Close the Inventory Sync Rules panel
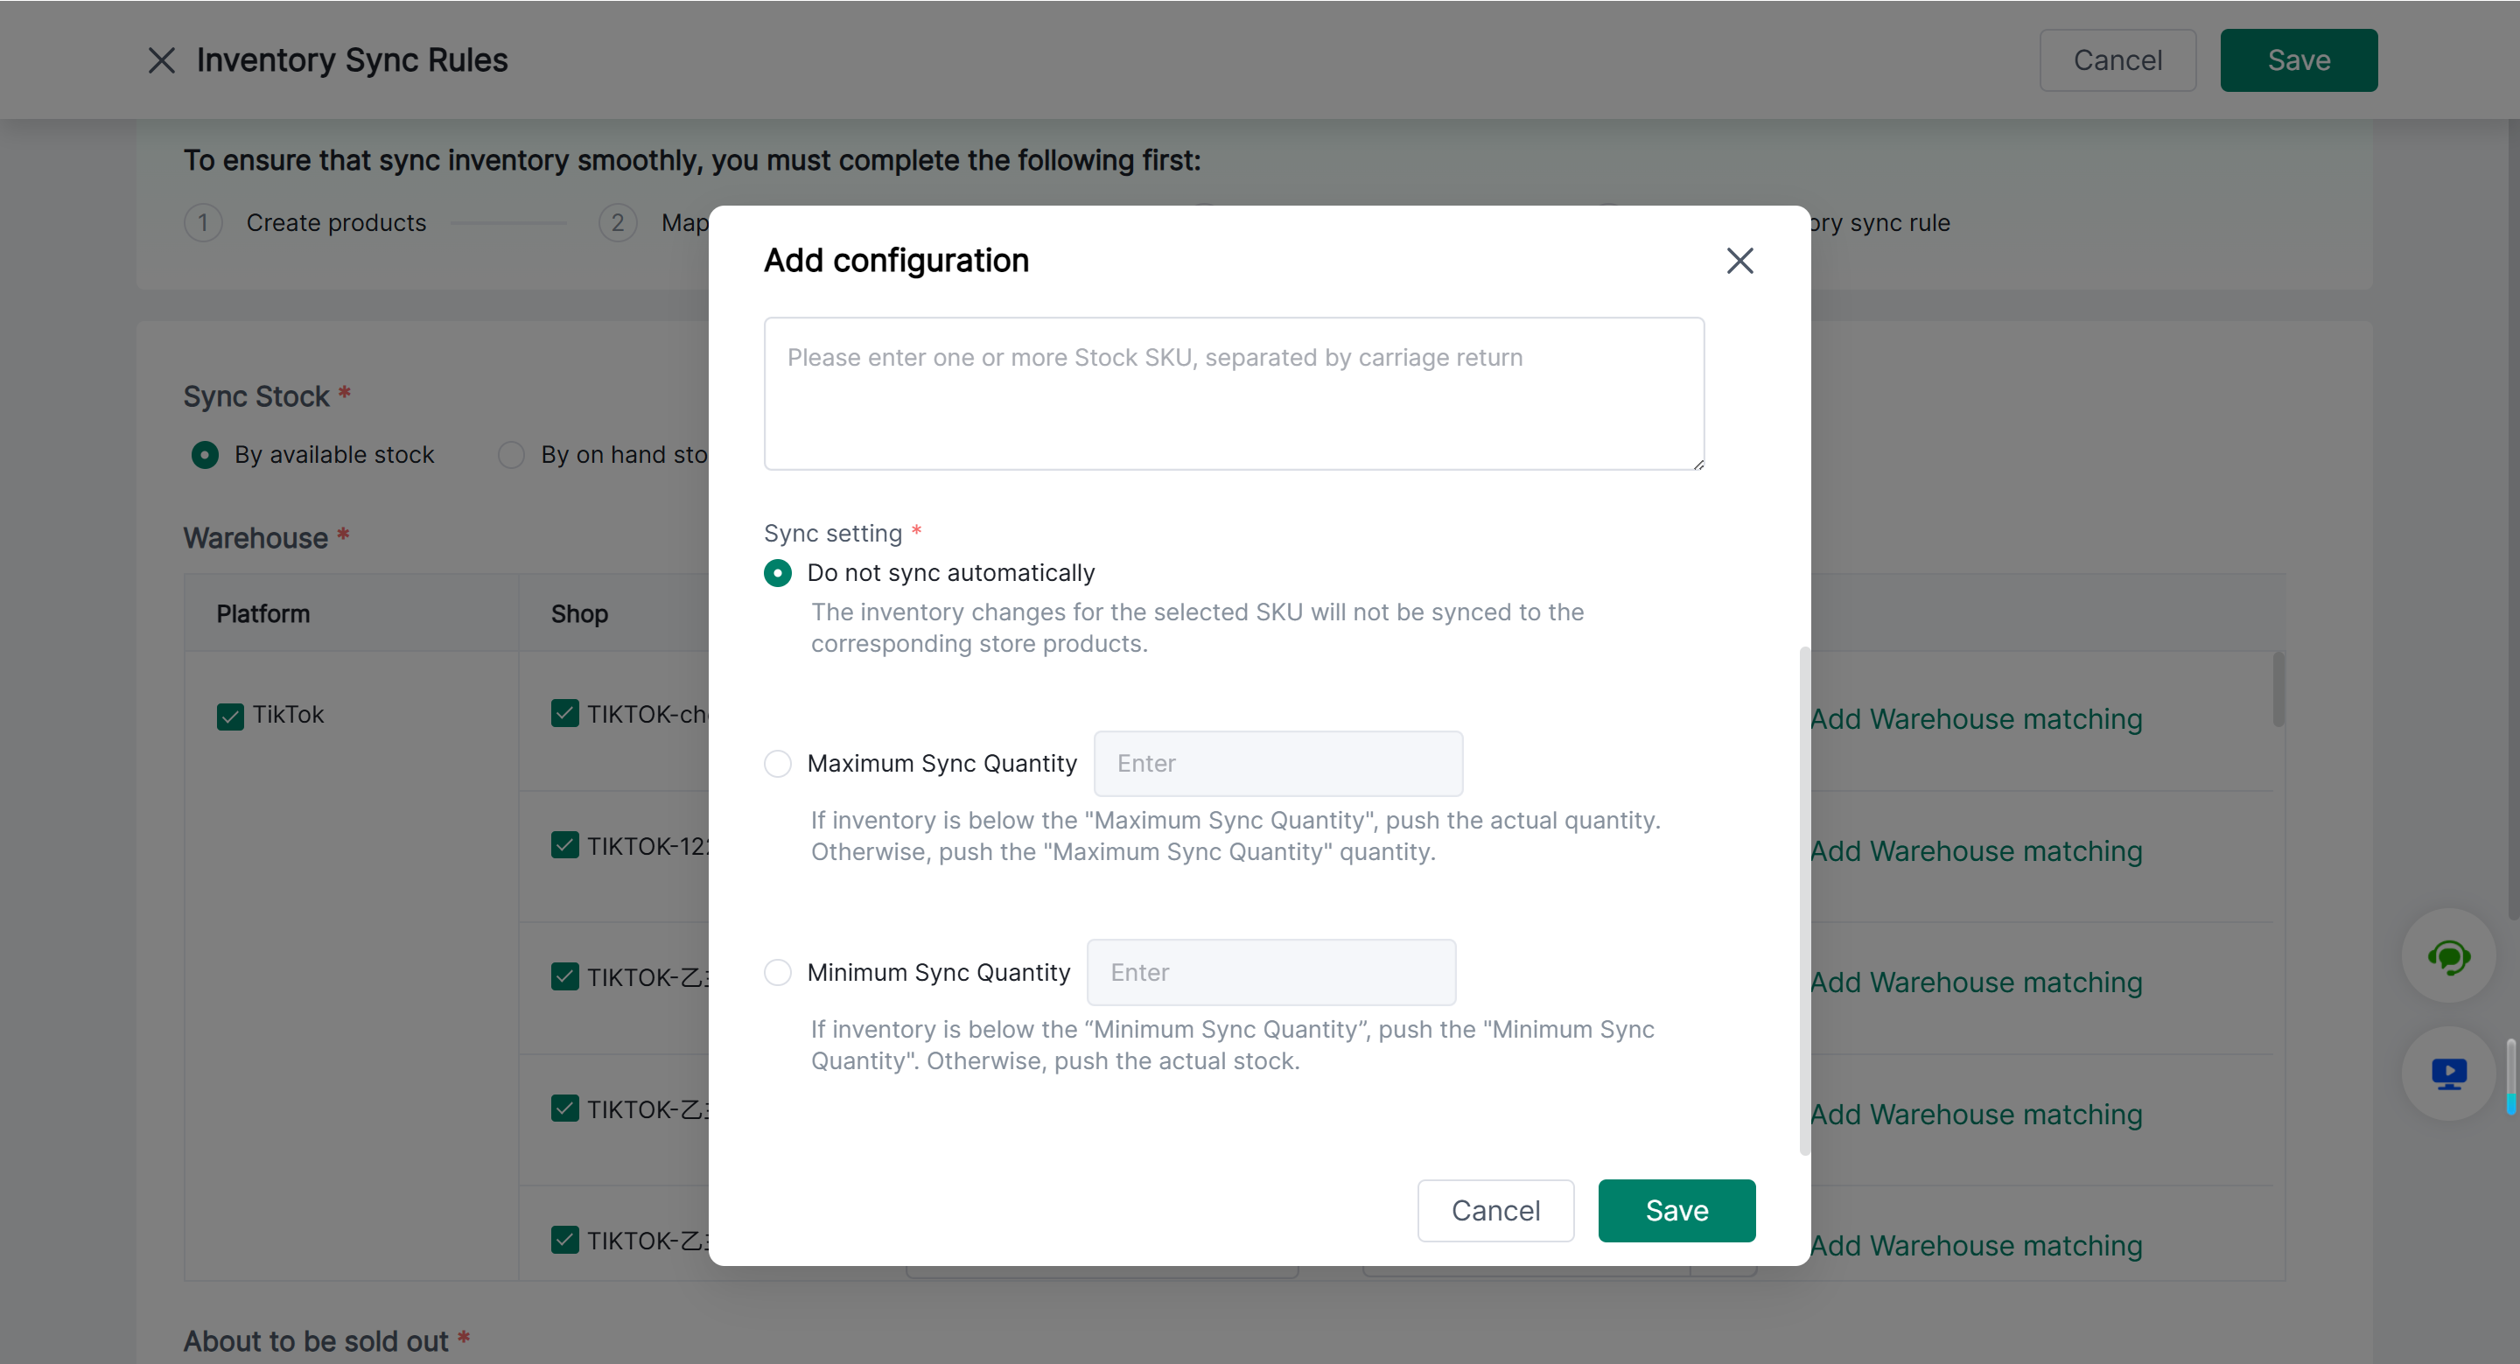 pyautogui.click(x=161, y=59)
